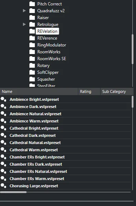Select Chamber ERs Dark.vstpreset
The image size is (136, 206).
point(36,164)
